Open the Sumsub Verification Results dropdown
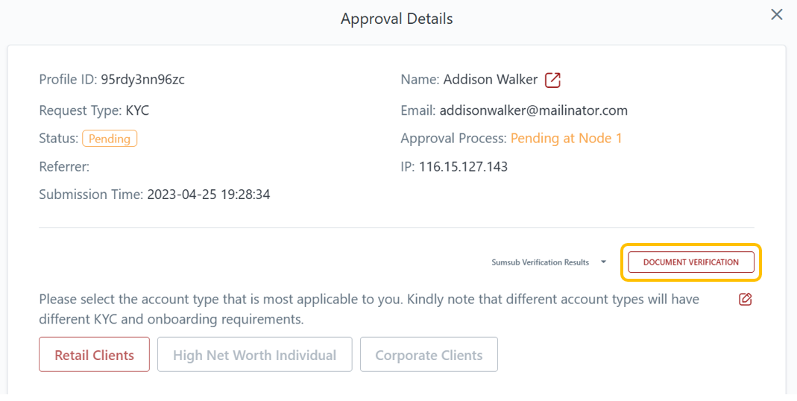The image size is (797, 401). tap(540, 262)
